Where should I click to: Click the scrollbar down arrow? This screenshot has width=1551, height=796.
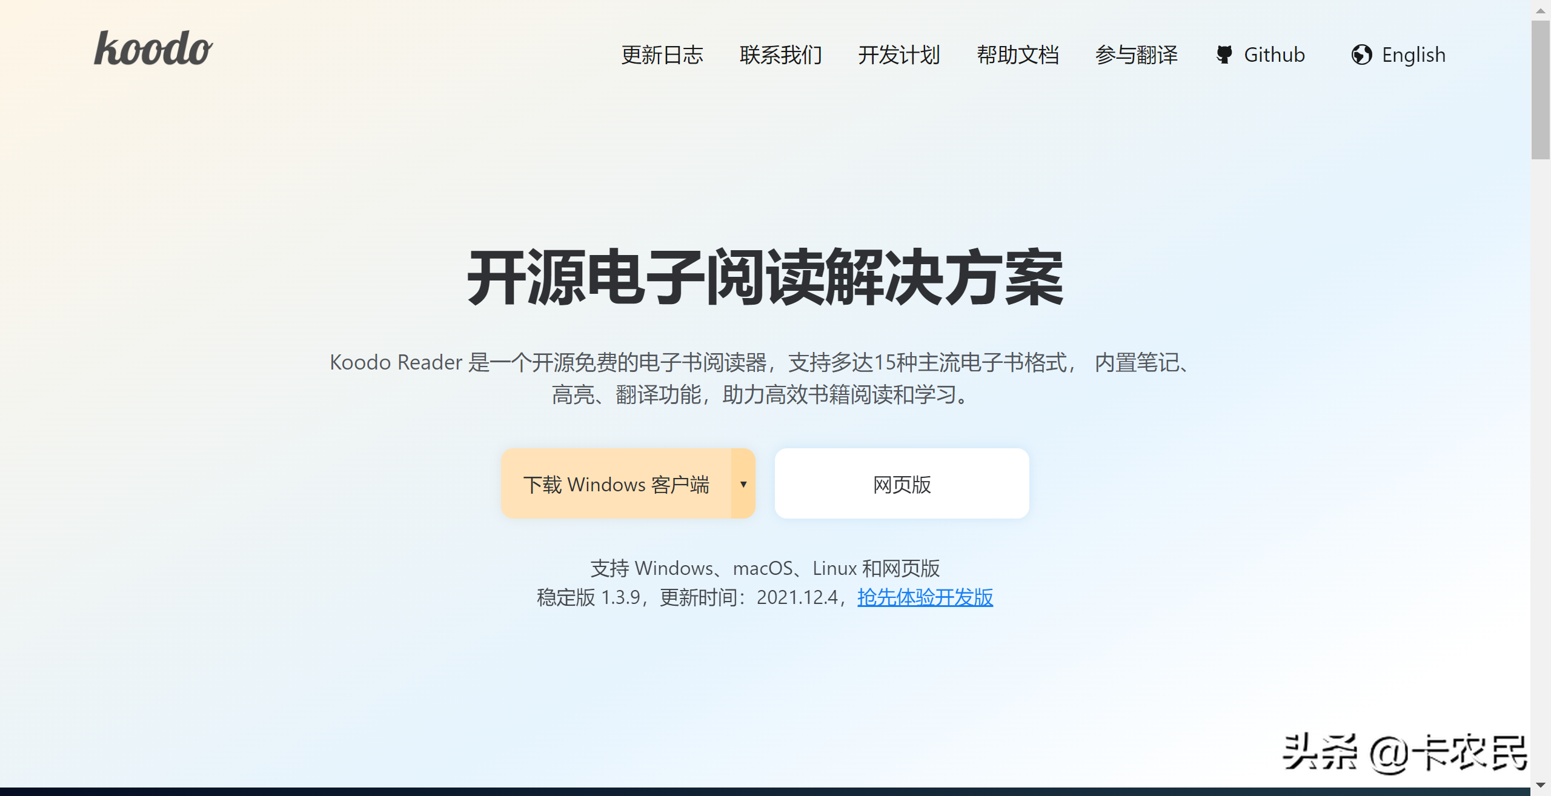pos(1540,785)
